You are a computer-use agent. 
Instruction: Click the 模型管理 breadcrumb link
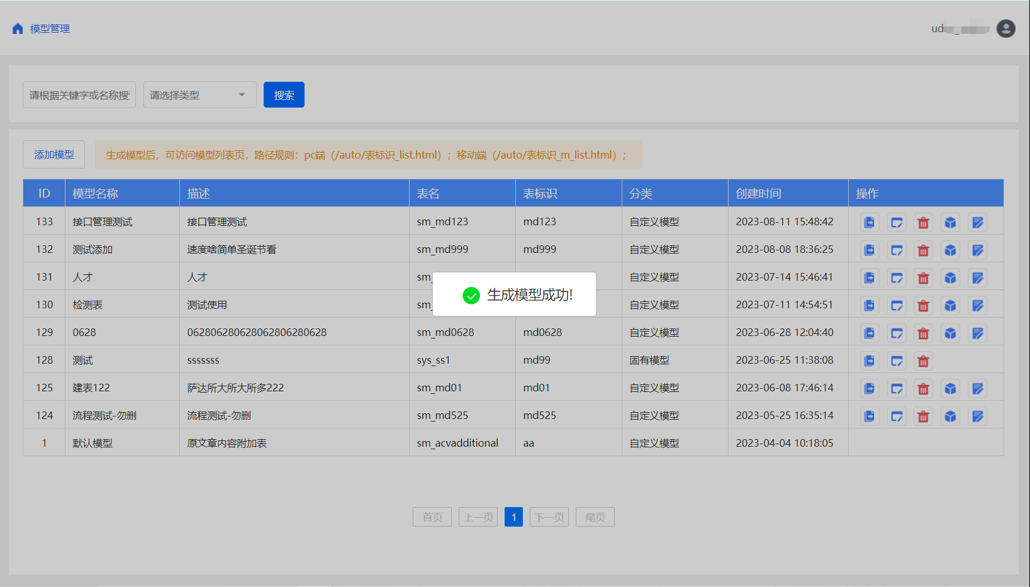click(50, 29)
